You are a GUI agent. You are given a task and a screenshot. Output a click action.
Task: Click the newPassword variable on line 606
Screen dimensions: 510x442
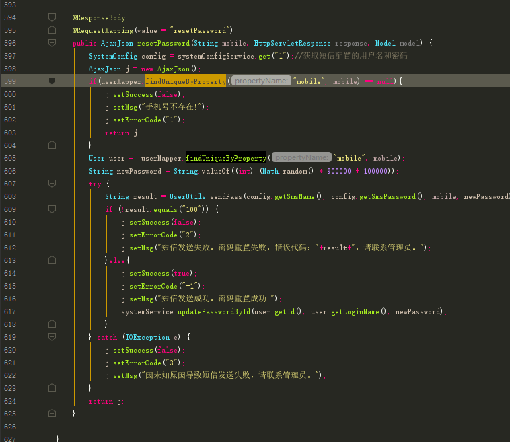(139, 171)
